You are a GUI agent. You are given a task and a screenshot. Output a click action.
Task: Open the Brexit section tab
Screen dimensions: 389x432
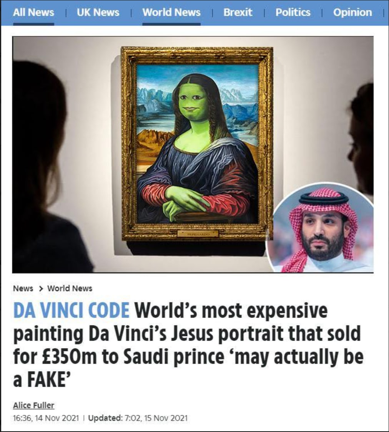[x=238, y=12]
